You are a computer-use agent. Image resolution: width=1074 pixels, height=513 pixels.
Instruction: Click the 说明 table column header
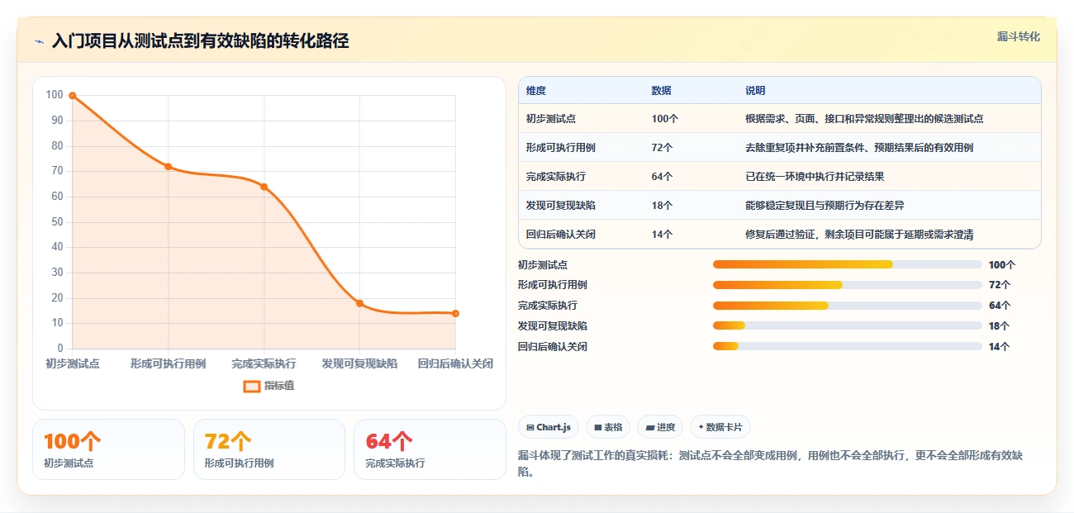coord(755,91)
